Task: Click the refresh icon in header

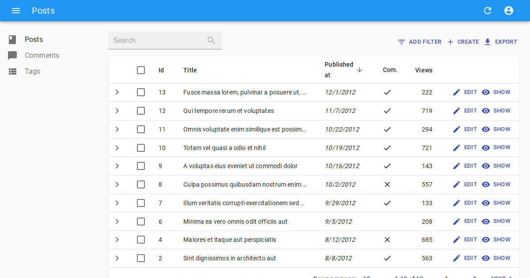Action: tap(488, 11)
